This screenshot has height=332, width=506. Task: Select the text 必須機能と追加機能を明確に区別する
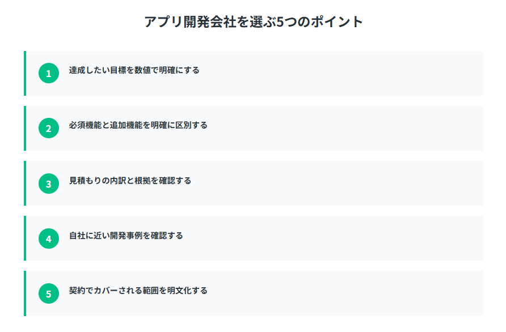click(x=138, y=125)
